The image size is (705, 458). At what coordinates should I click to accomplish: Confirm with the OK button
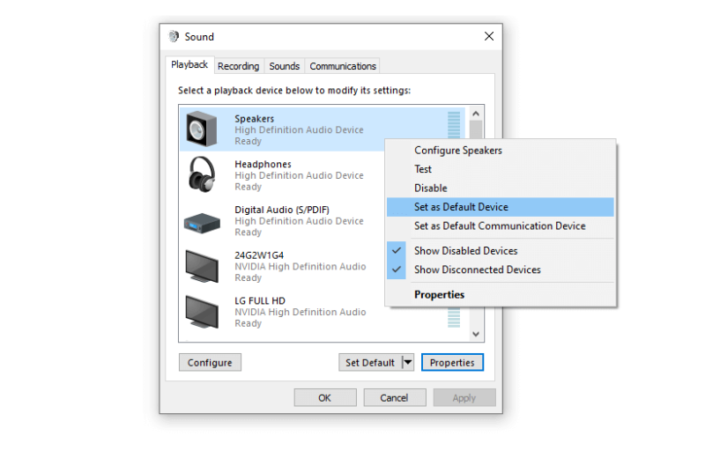pyautogui.click(x=325, y=398)
